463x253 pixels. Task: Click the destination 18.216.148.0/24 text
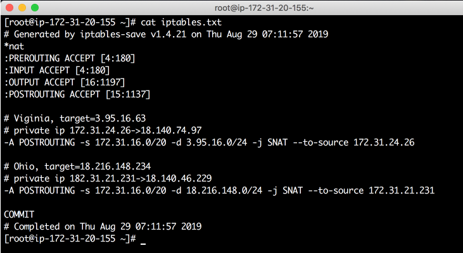[x=224, y=190]
